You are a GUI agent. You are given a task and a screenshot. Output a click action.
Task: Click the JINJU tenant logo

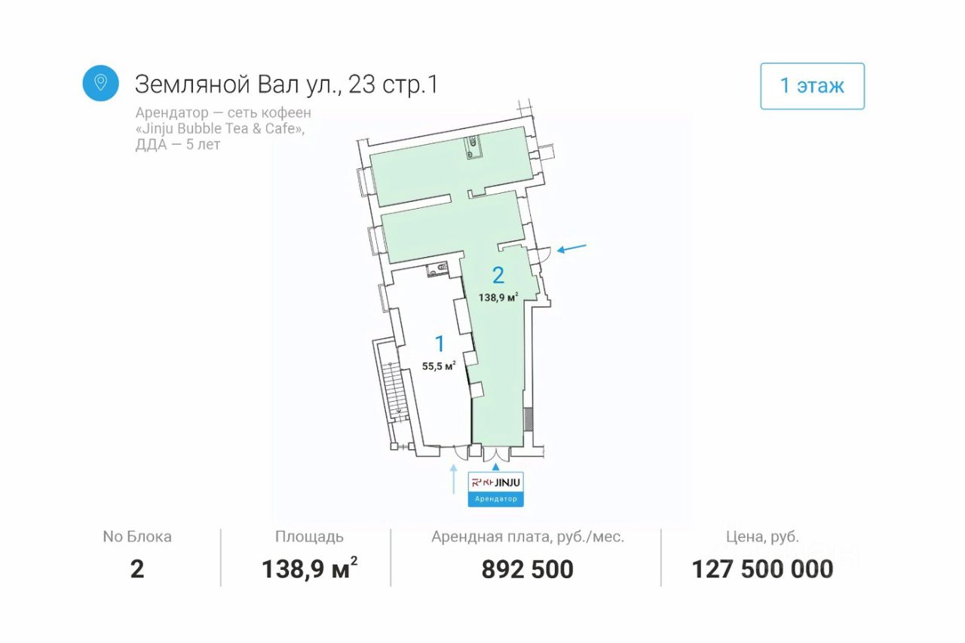tap(495, 482)
